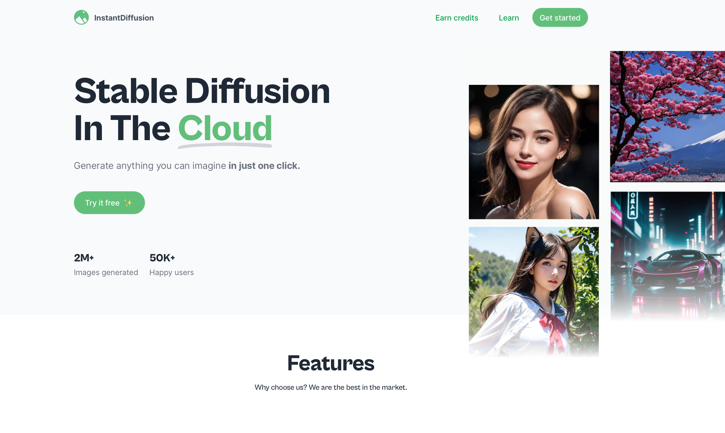The height and width of the screenshot is (433, 725).
Task: Click the sparkles icon on Try it free
Action: coord(128,203)
